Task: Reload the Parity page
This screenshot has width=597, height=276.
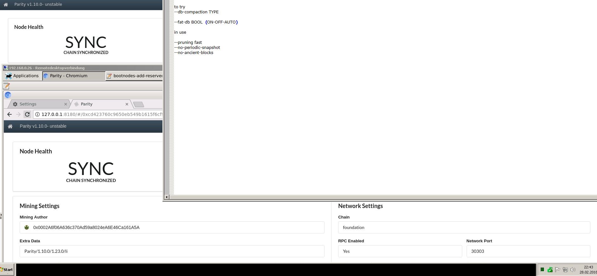Action: [x=27, y=114]
